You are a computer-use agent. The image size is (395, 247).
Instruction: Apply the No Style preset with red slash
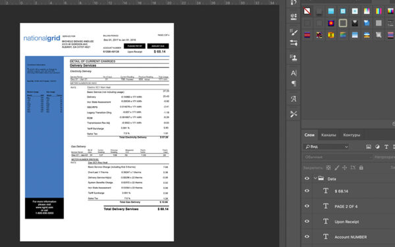pyautogui.click(x=307, y=11)
